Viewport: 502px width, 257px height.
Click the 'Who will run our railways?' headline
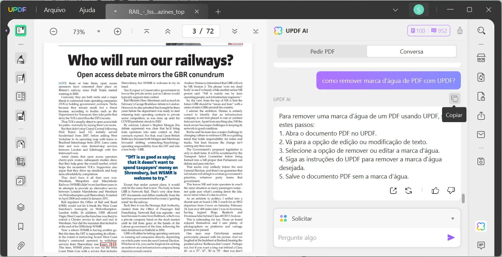click(150, 60)
